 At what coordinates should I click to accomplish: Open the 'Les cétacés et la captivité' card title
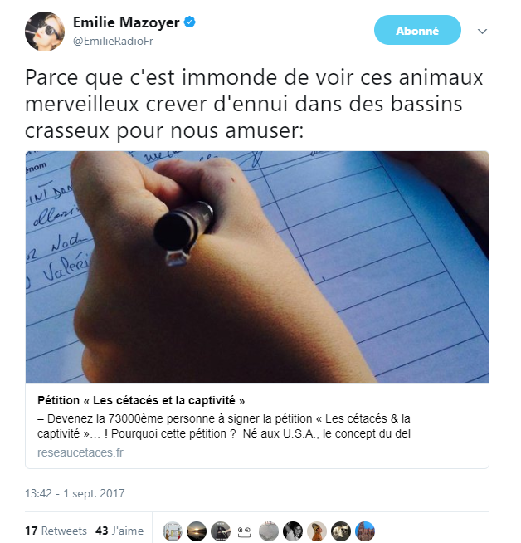coord(141,400)
